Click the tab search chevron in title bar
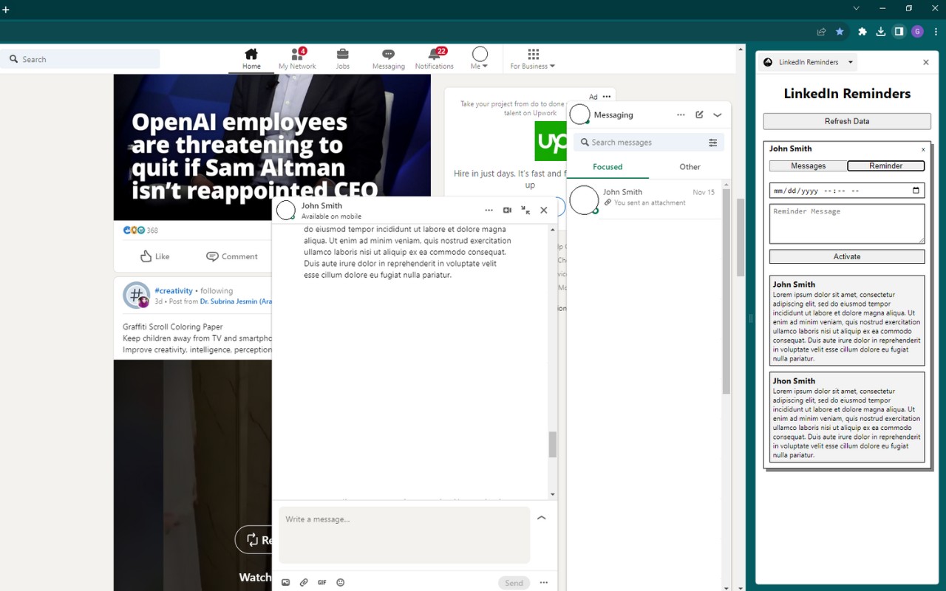Screen dimensions: 946x591 [857, 8]
